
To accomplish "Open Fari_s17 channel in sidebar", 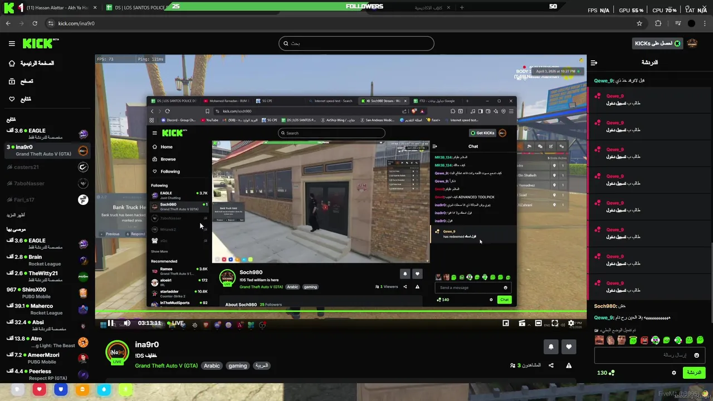I will (x=47, y=199).
